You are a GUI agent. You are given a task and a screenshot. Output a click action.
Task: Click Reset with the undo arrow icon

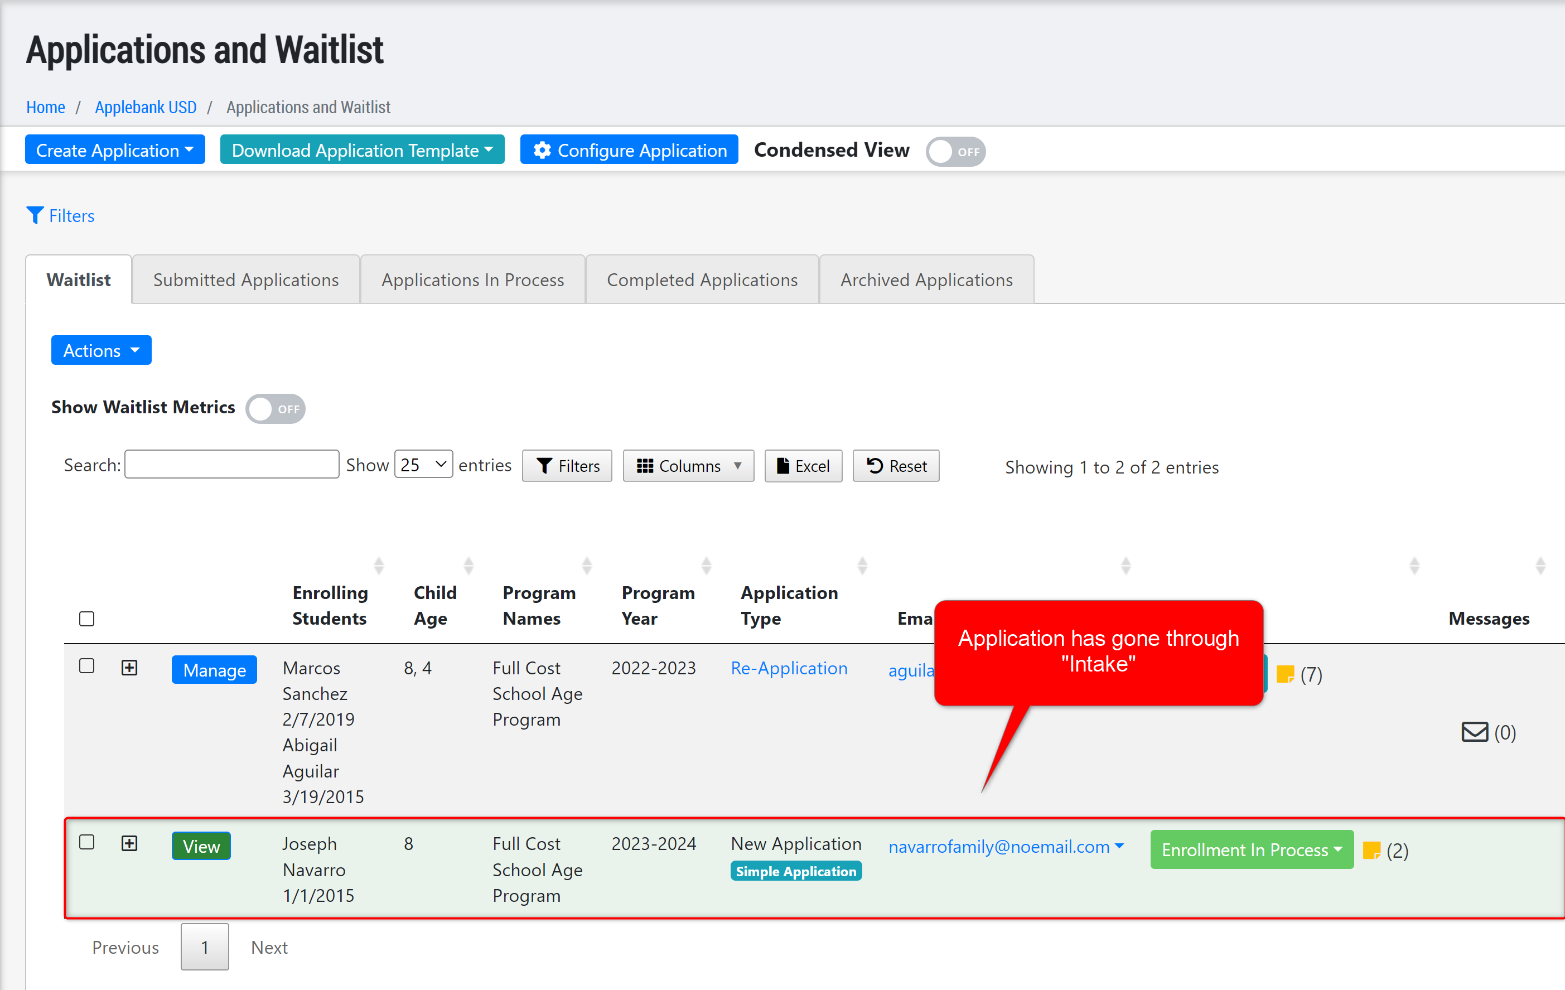pyautogui.click(x=896, y=465)
